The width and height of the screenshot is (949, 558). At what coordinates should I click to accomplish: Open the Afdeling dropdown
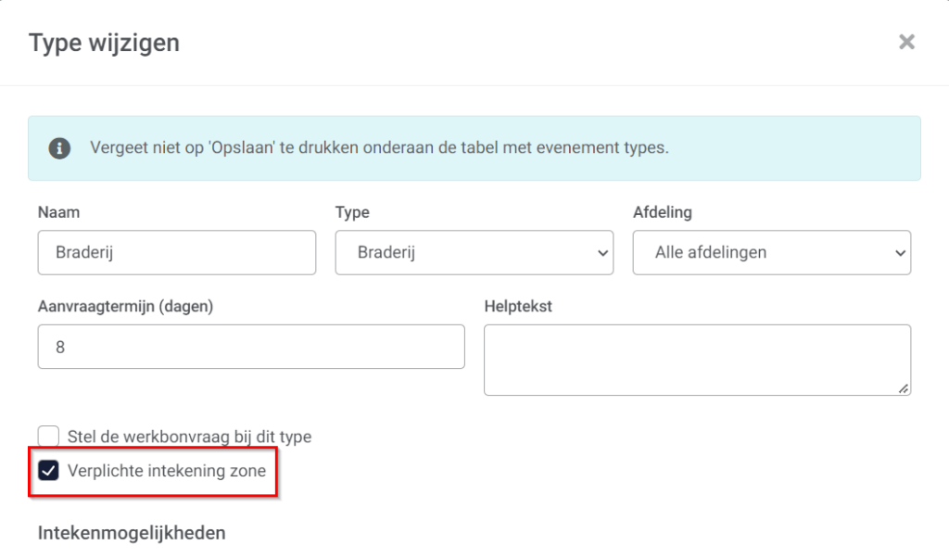point(772,252)
